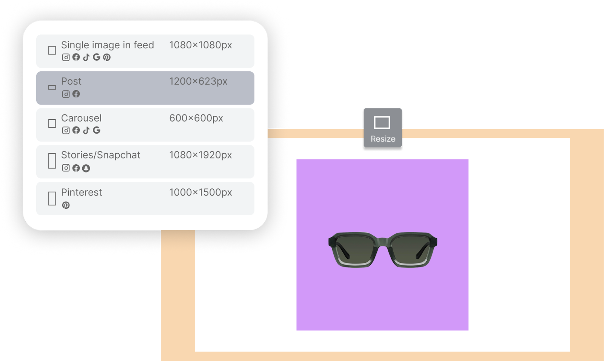Select the Carousel format option
The width and height of the screenshot is (604, 361).
point(145,125)
